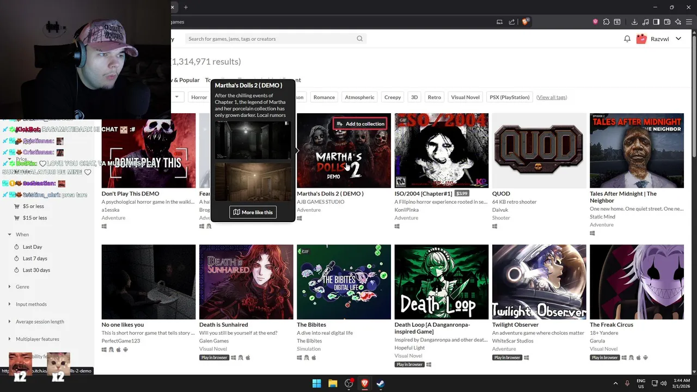Image resolution: width=697 pixels, height=392 pixels.
Task: Open the View all tags link
Action: pos(552,97)
